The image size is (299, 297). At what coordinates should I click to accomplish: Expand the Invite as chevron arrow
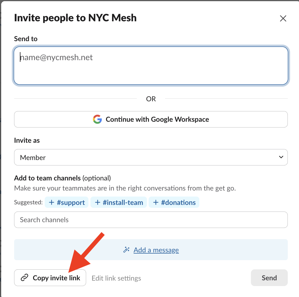pos(281,157)
